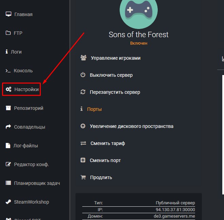
Task: Click the folder icon next to FTP
Action: [x=8, y=33]
